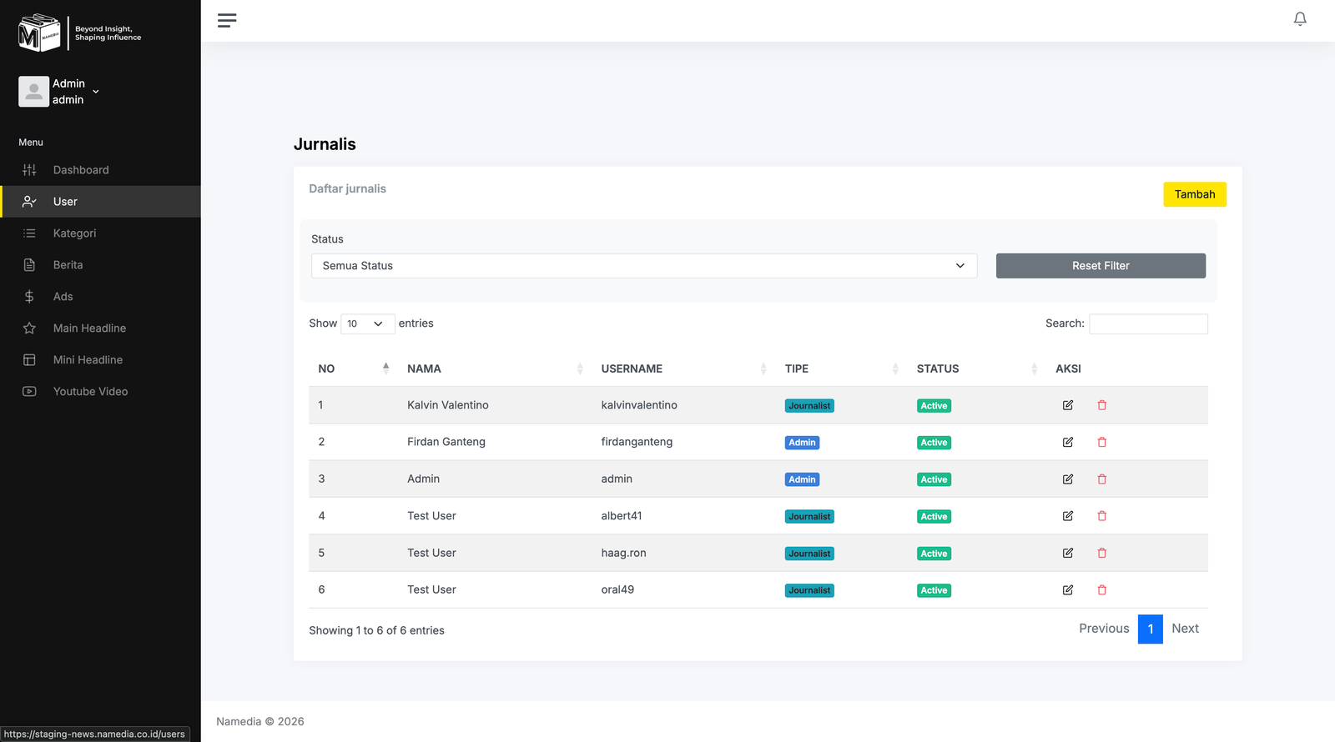This screenshot has height=742, width=1335.
Task: Click page 1 pagination button
Action: pyautogui.click(x=1151, y=629)
